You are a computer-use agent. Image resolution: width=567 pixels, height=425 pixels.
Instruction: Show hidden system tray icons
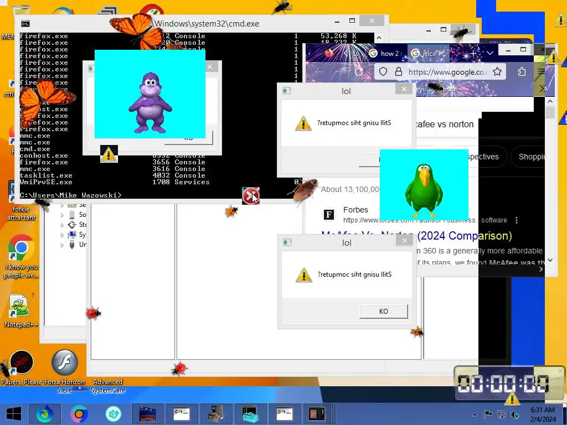tap(475, 414)
